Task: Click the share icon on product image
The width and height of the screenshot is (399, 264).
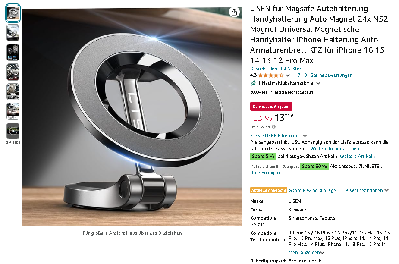Action: (234, 12)
